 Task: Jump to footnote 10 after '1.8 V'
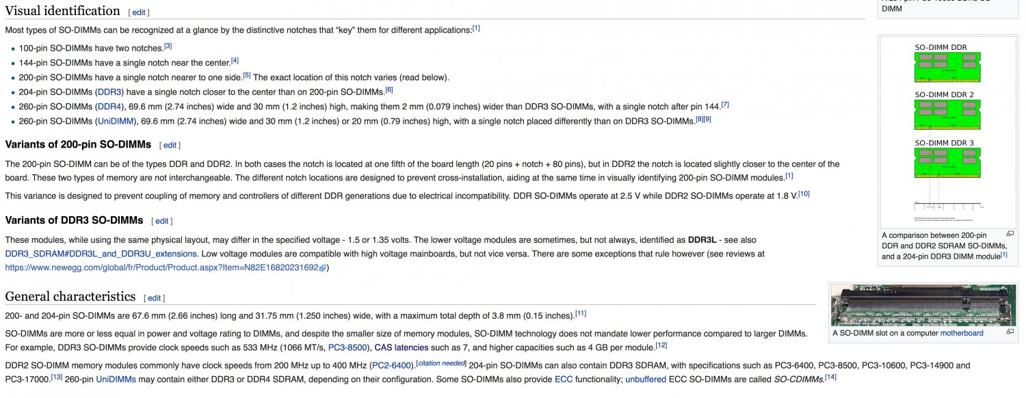[x=804, y=194]
